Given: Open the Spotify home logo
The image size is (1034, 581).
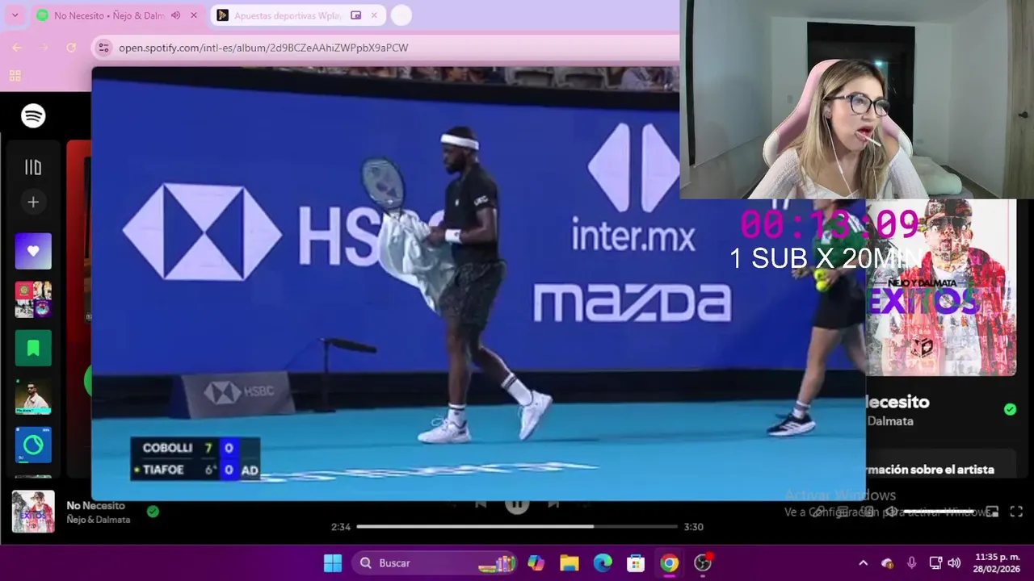Looking at the screenshot, I should click(33, 116).
